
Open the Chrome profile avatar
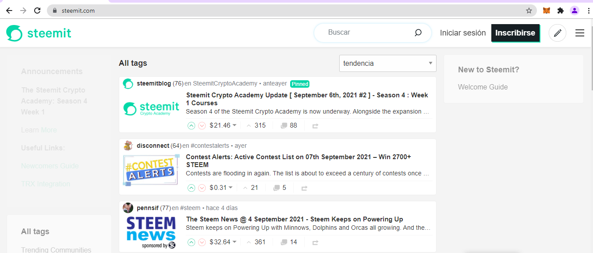coord(575,11)
